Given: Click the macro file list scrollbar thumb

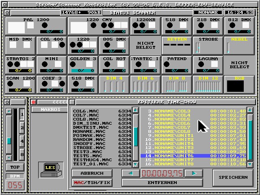Looking at the screenshot, I should (x=136, y=136).
